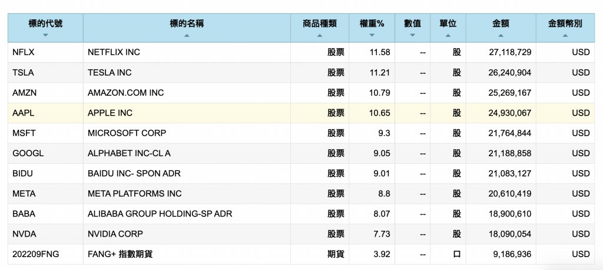Click APPLE INC name cell
The width and height of the screenshot is (603, 270).
tap(187, 113)
